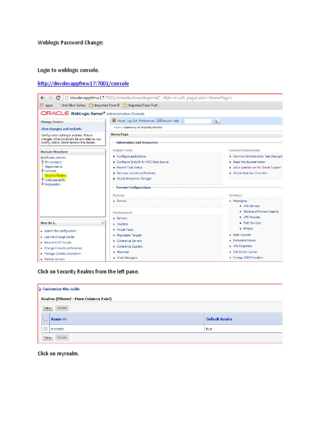Open the JMS Servers link
Screen dimensions: 320x427
click(251, 206)
